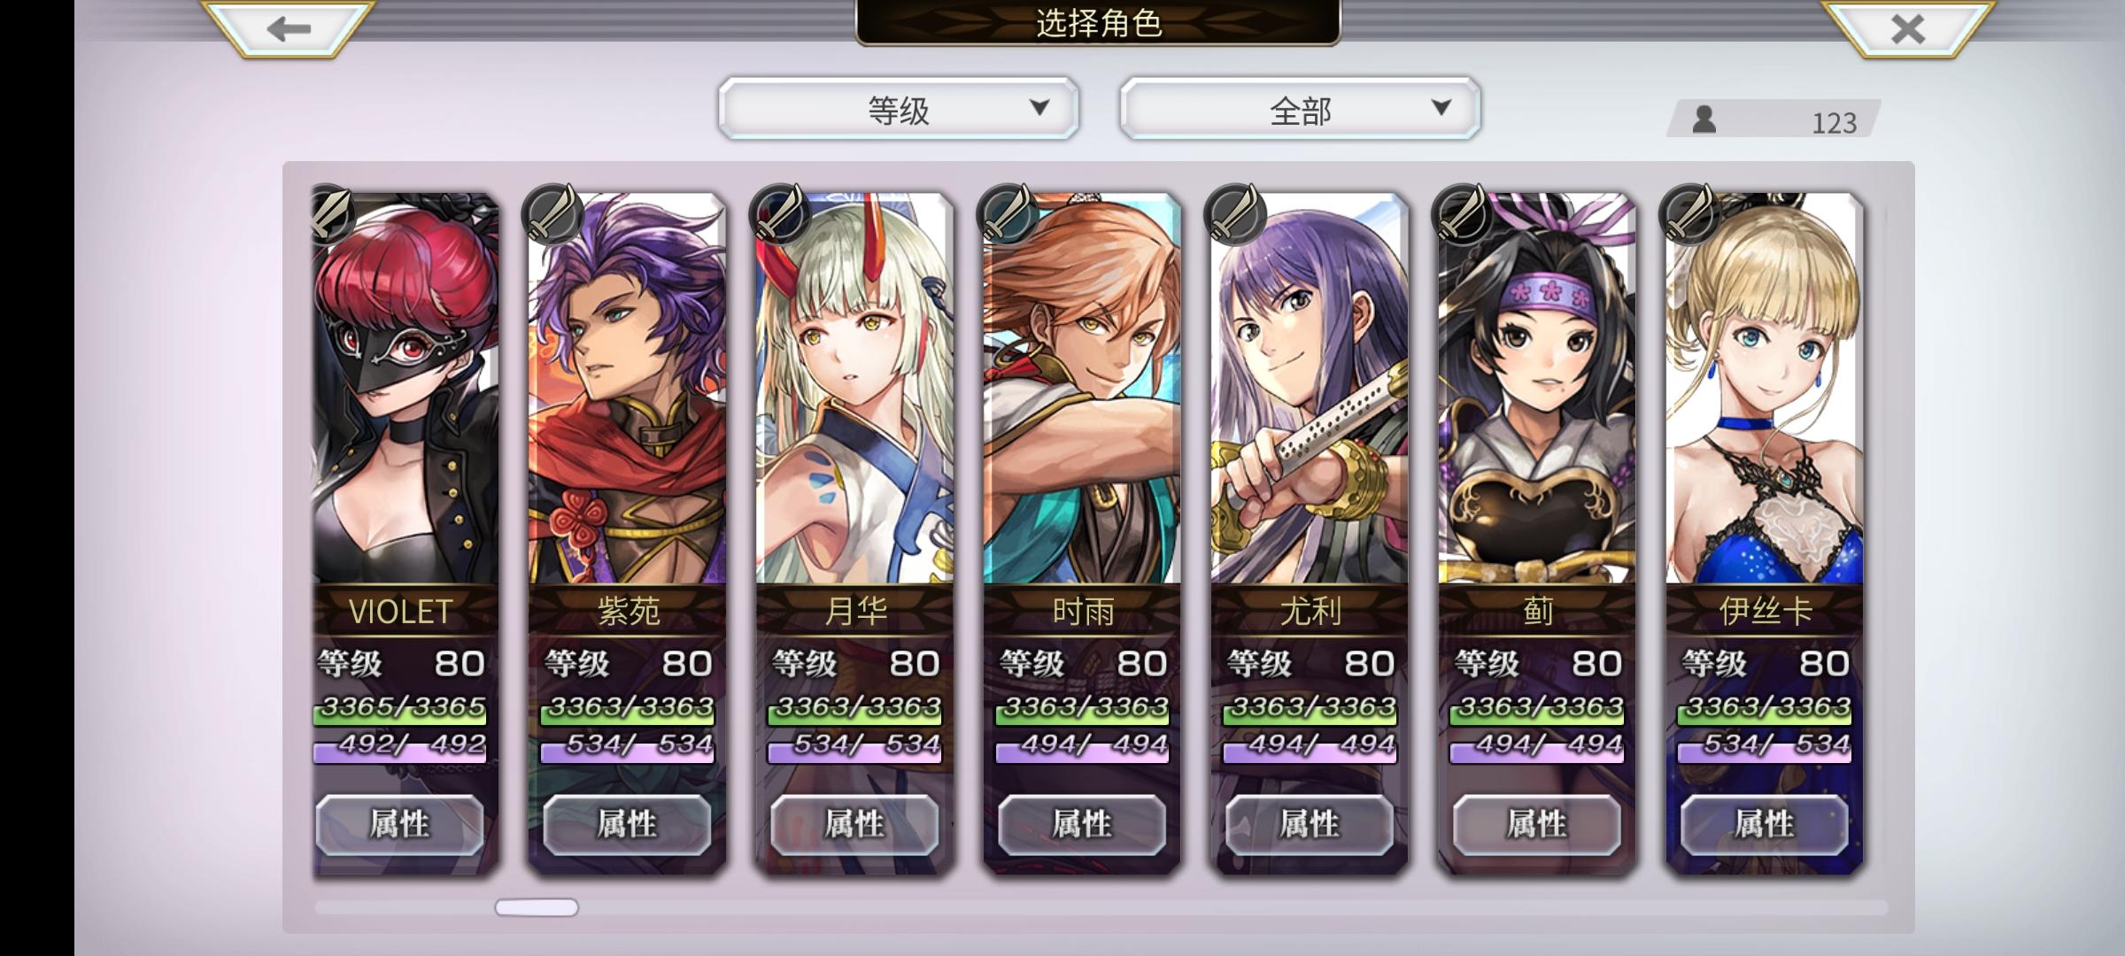Select the 尤利 character portrait
The image size is (2125, 956).
[1310, 389]
